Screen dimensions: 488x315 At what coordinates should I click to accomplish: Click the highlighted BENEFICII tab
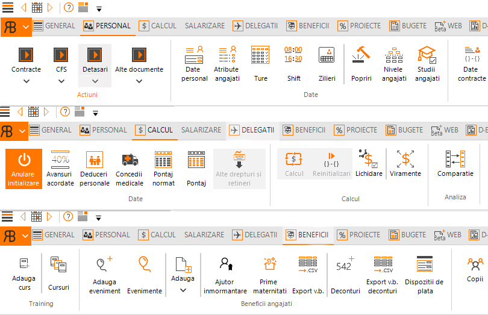coord(307,235)
